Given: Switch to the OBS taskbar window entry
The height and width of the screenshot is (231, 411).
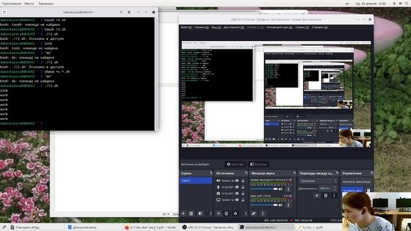Looking at the screenshot, I should tap(208, 227).
